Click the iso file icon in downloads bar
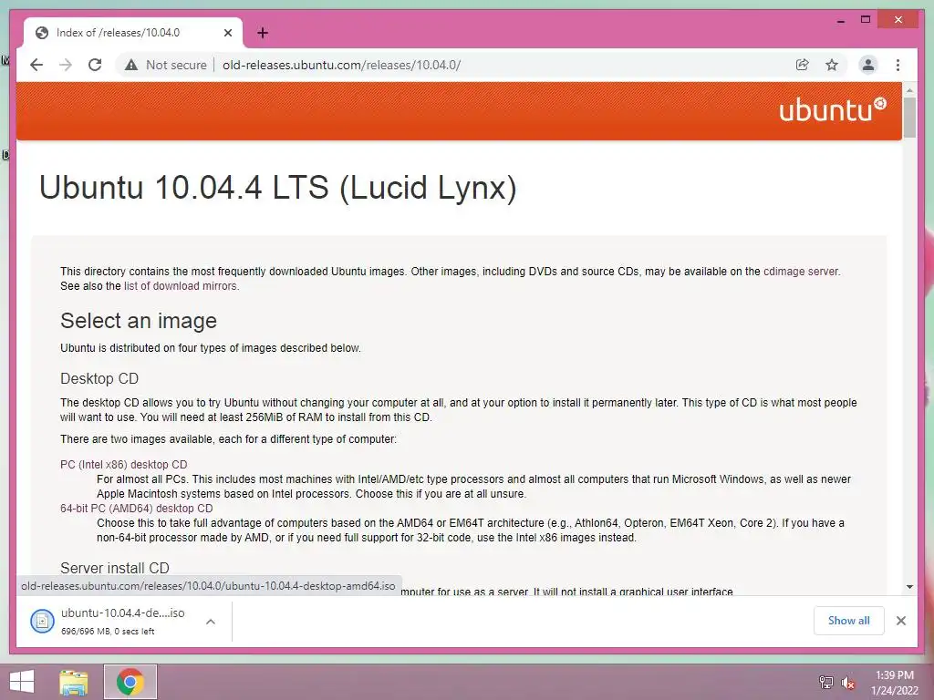 click(42, 622)
